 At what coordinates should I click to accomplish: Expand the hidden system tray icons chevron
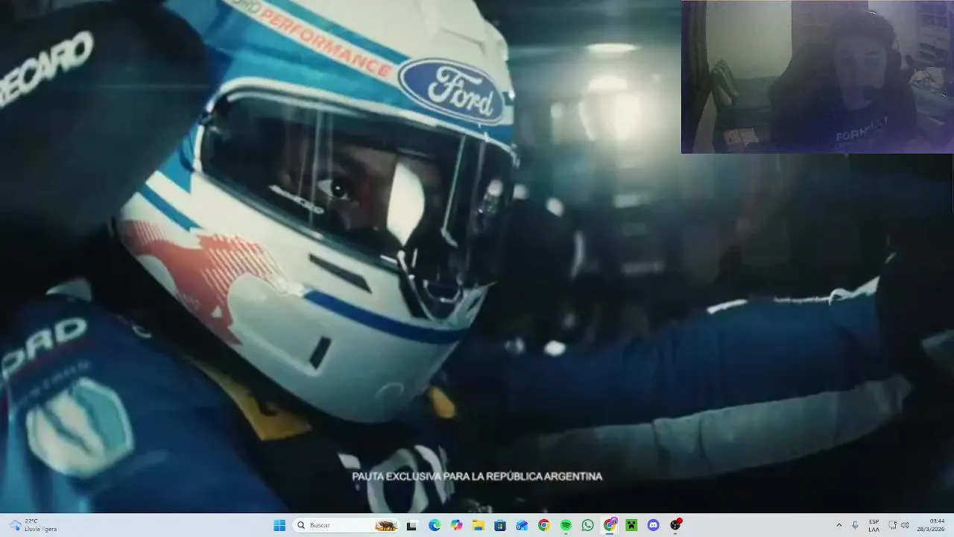click(x=838, y=525)
